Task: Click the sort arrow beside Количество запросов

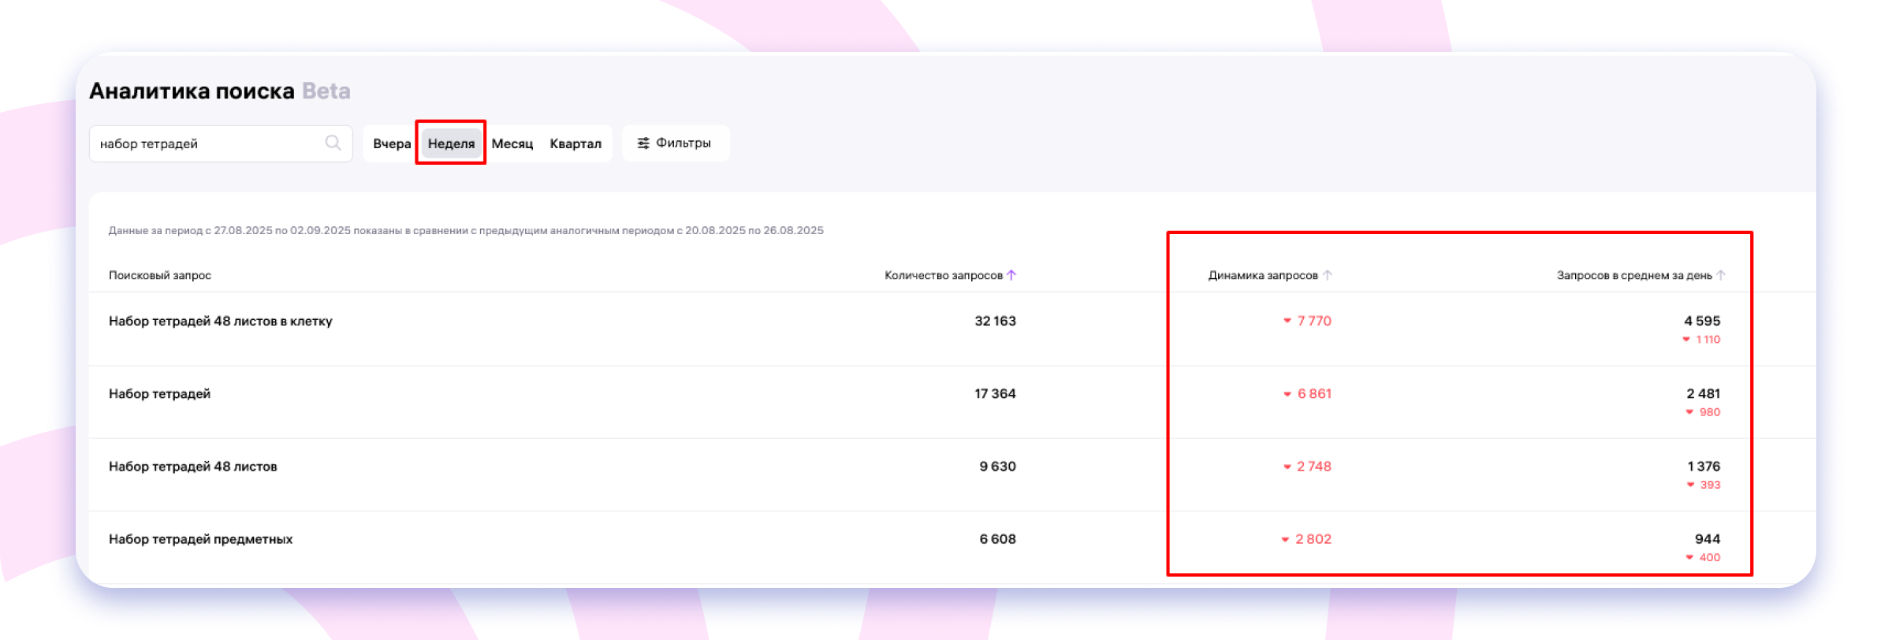Action: [1011, 275]
